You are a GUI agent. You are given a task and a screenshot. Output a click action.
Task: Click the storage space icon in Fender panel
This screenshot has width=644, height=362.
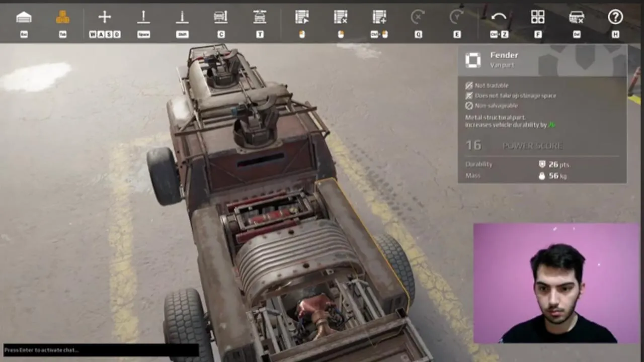(469, 96)
